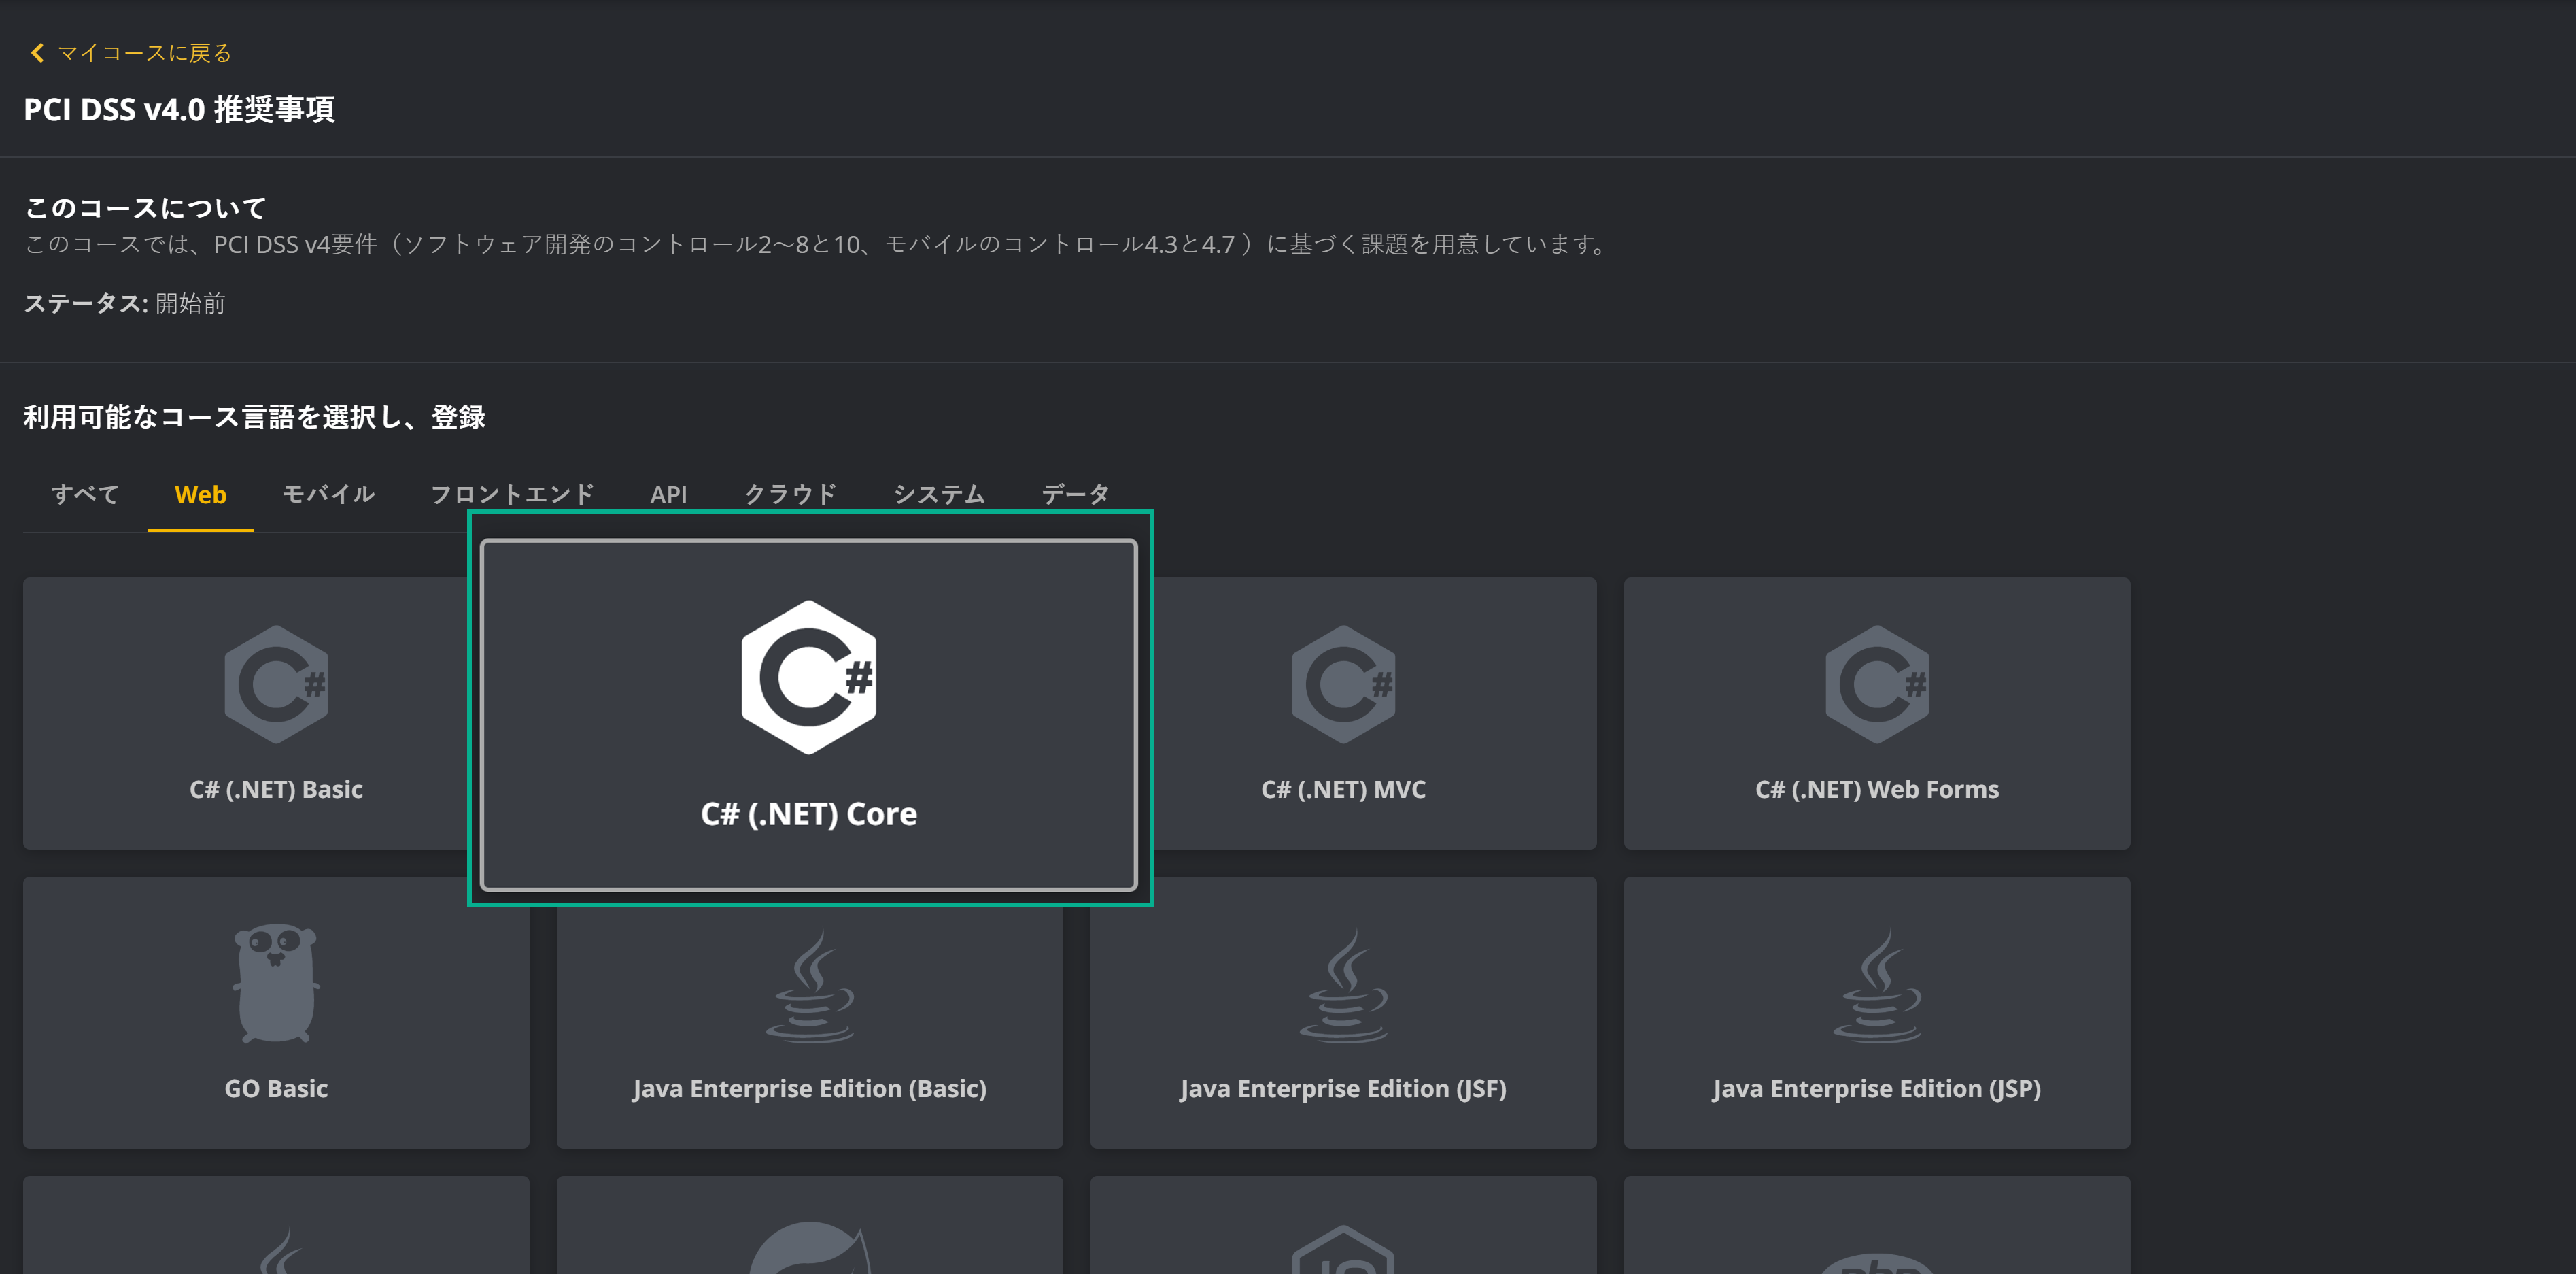Select Java Enterprise Edition (JSP) label

click(x=1877, y=1089)
